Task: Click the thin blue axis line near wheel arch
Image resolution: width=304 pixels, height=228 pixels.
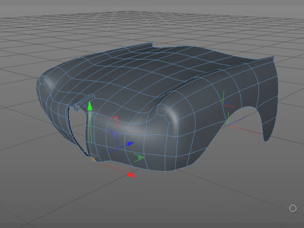Action: tap(237, 121)
